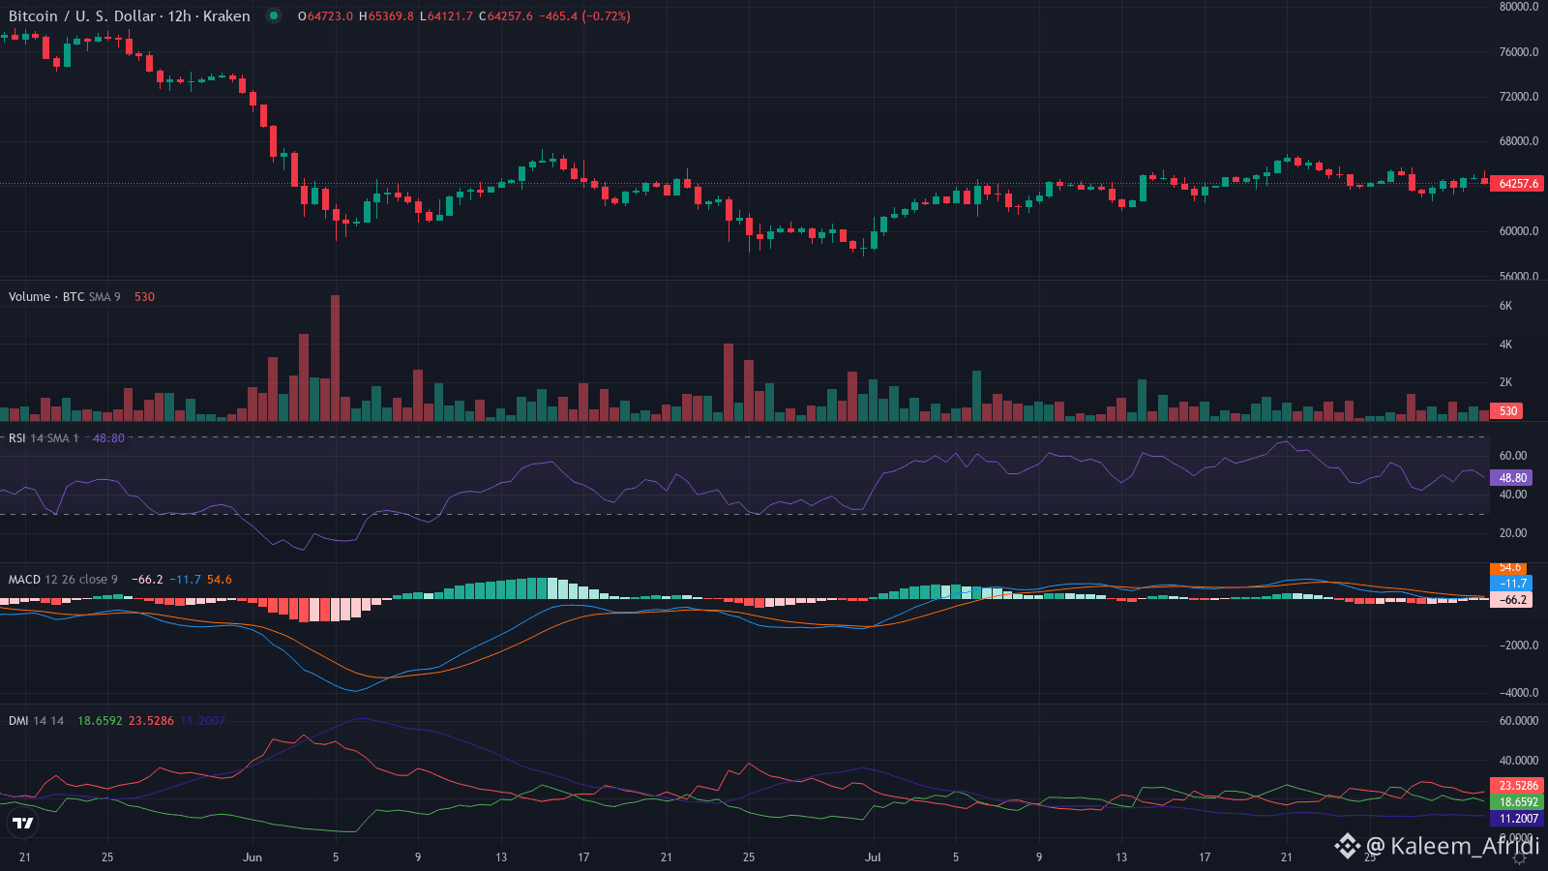Image resolution: width=1548 pixels, height=871 pixels.
Task: Select the Bitcoin / U. S. Dollar symbol title
Action: coord(130,16)
